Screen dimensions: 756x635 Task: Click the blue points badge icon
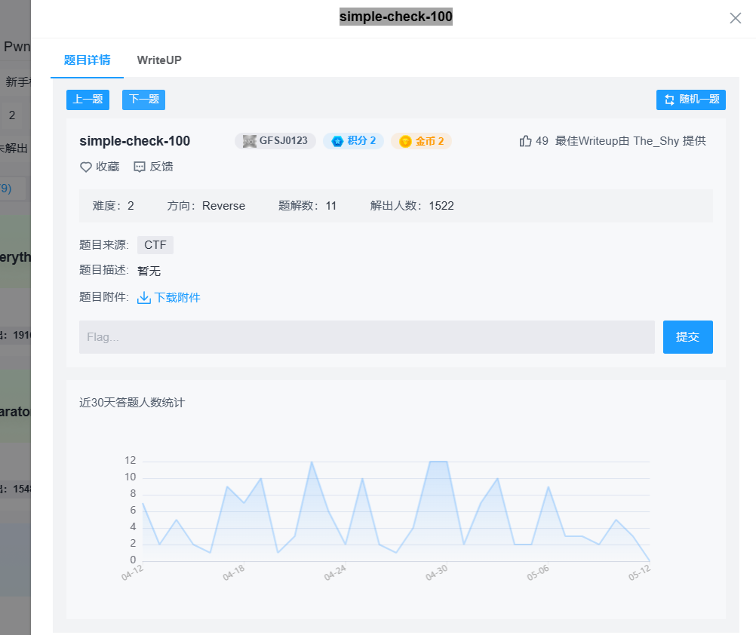(x=337, y=141)
